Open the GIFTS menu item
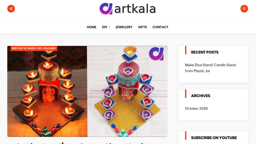256x144 pixels. [142, 27]
